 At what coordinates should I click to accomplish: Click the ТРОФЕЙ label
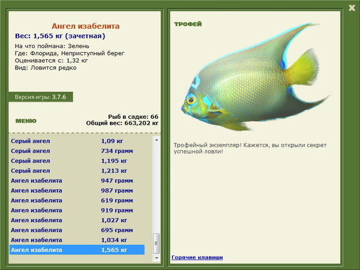[x=188, y=24]
